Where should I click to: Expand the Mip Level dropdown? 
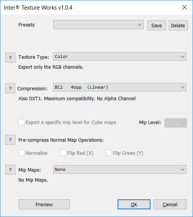pos(176,123)
